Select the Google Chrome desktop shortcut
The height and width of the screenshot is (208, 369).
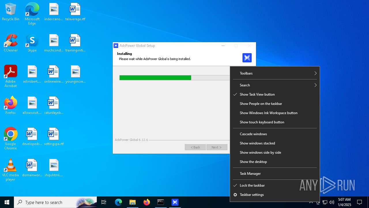tap(11, 139)
